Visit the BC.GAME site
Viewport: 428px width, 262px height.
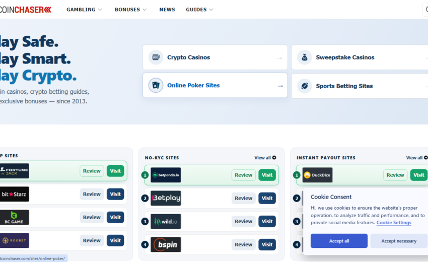[115, 218]
